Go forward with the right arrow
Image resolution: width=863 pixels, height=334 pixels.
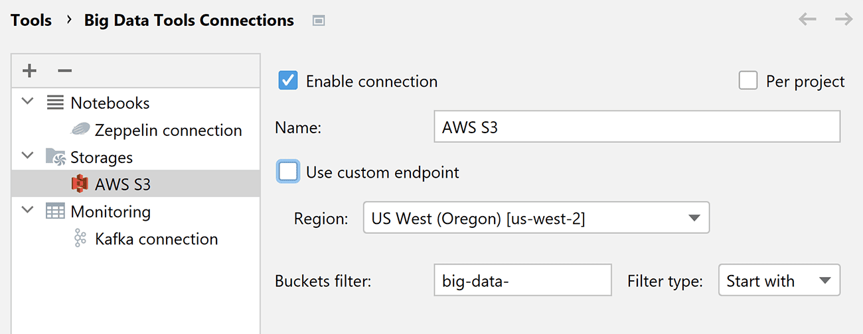click(x=844, y=19)
